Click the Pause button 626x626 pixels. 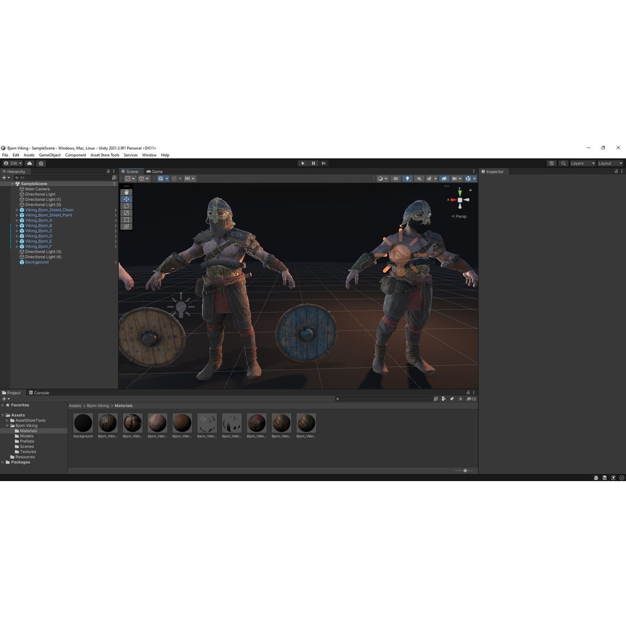(x=313, y=163)
